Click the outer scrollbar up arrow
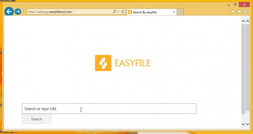Viewport: 253px width, 134px height. pos(247,21)
